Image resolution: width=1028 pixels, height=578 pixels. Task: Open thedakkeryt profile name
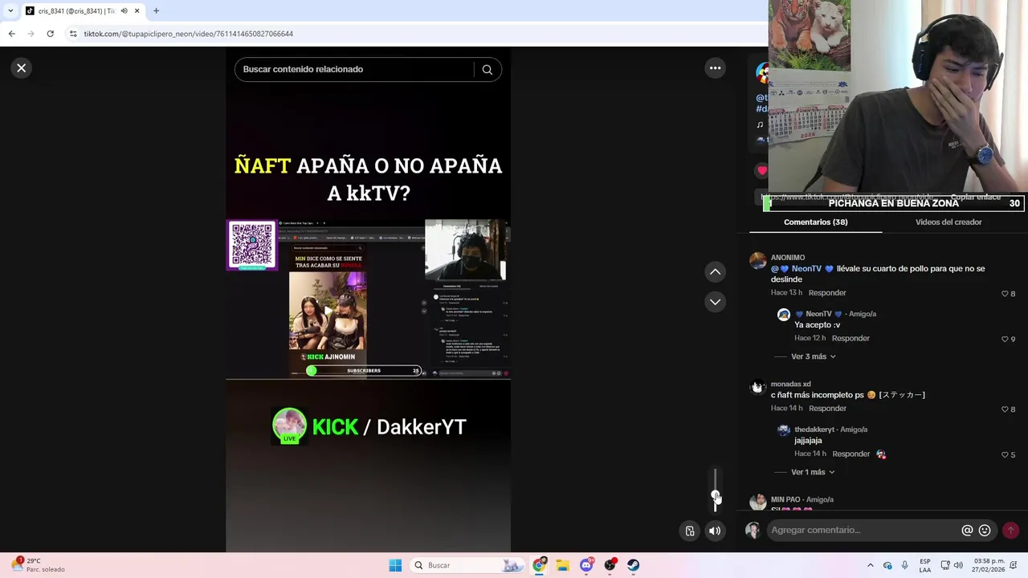tap(814, 429)
